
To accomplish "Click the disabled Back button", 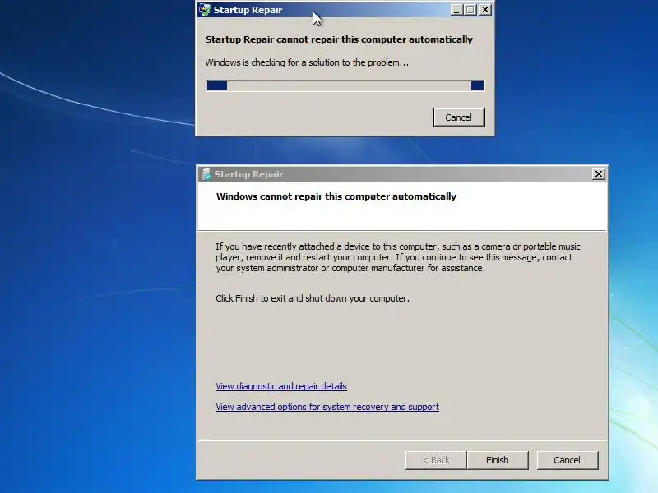I will tap(436, 460).
